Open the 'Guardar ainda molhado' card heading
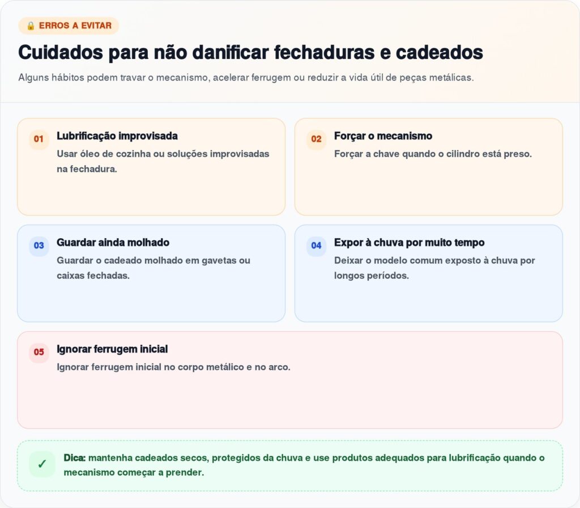This screenshot has height=508, width=580. (113, 243)
